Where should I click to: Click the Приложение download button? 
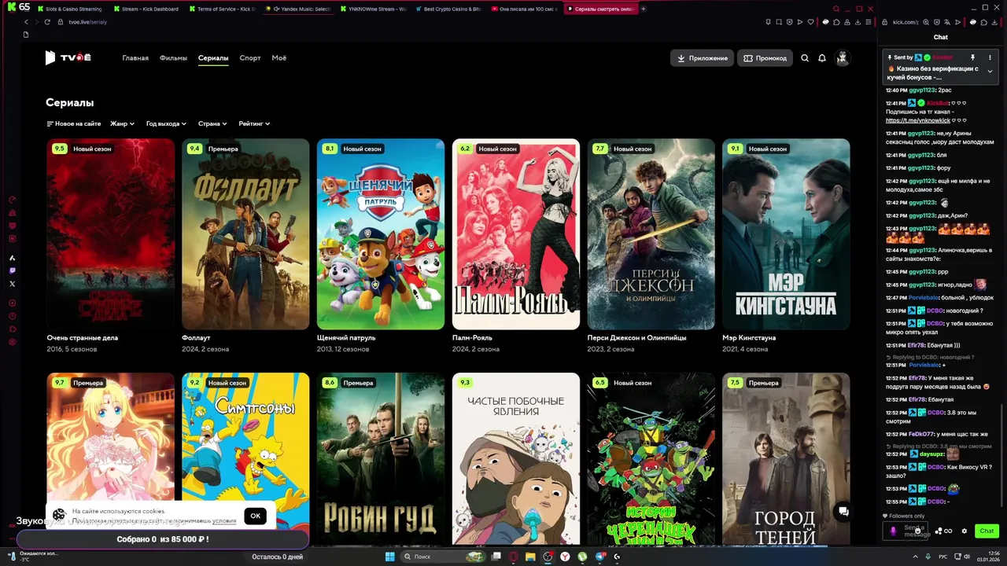(702, 58)
